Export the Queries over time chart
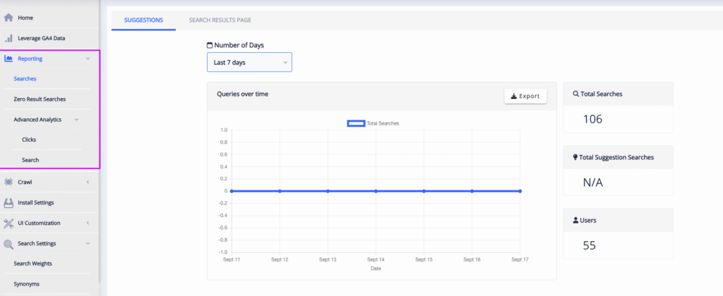This screenshot has height=296, width=723. [525, 96]
